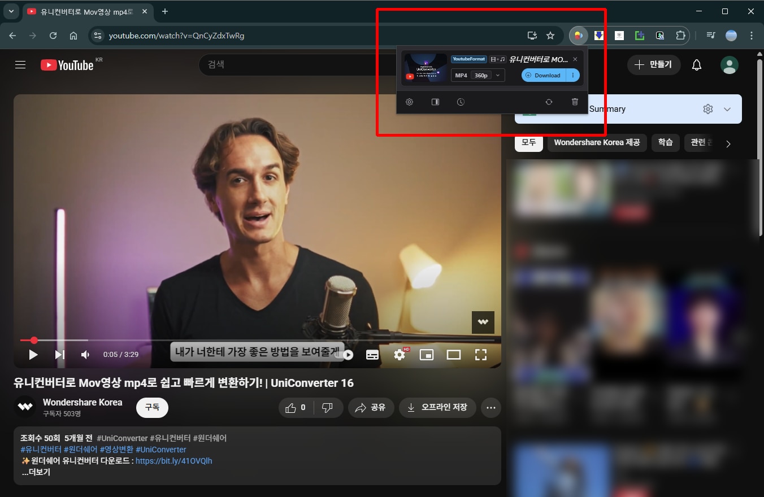Open the side panel view in downloader popup

pos(435,102)
